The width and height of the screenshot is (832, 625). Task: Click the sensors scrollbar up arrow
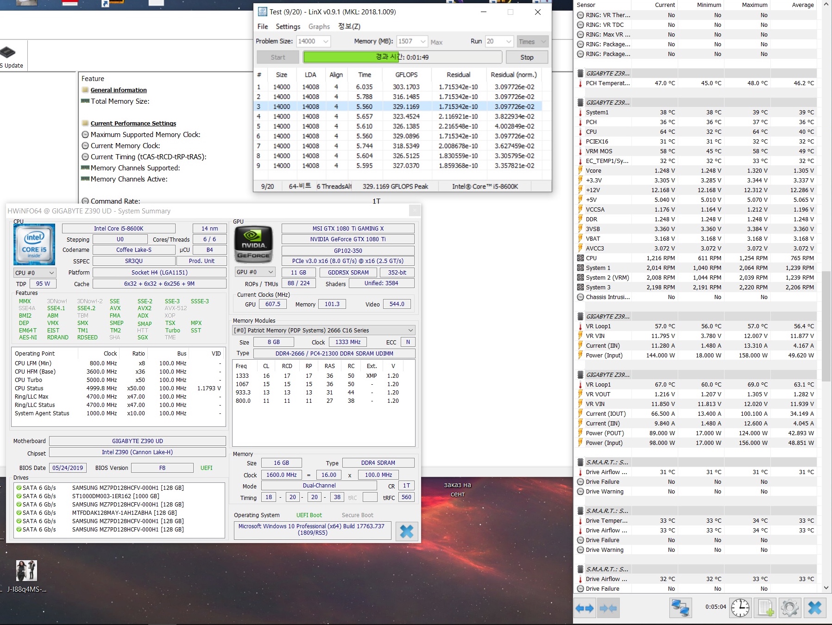click(826, 5)
